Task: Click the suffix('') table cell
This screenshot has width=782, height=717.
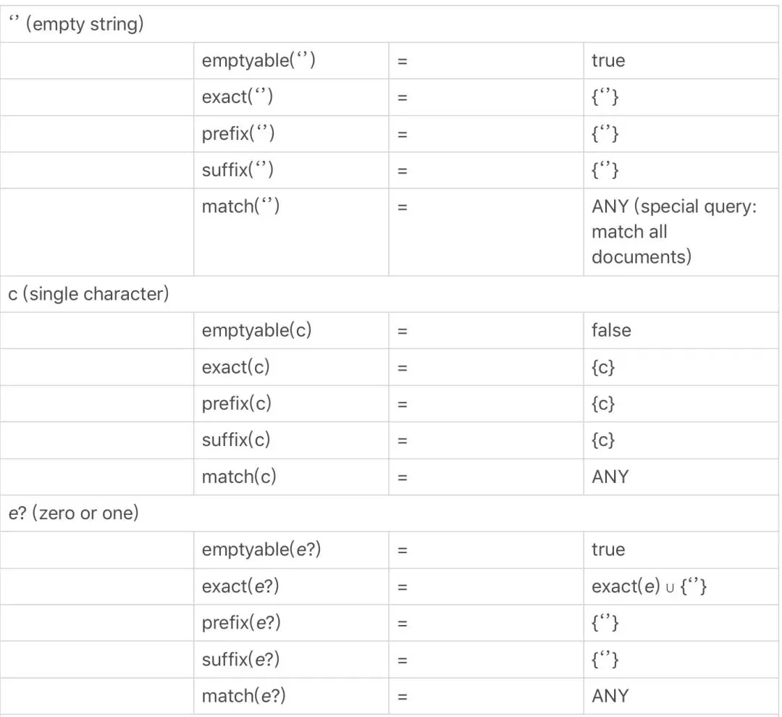Action: (x=237, y=171)
